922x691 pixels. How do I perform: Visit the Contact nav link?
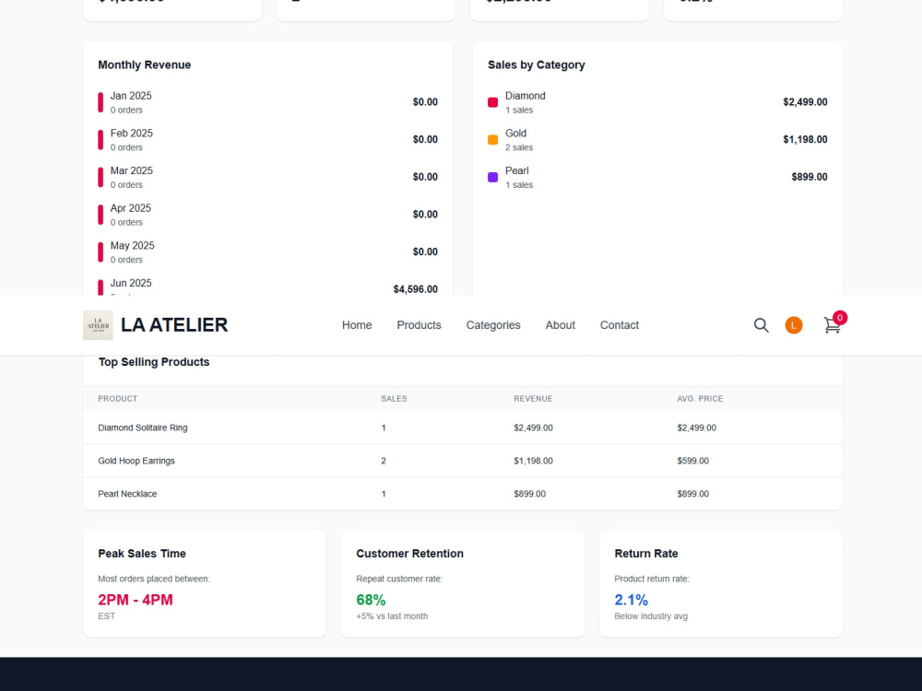pos(620,325)
